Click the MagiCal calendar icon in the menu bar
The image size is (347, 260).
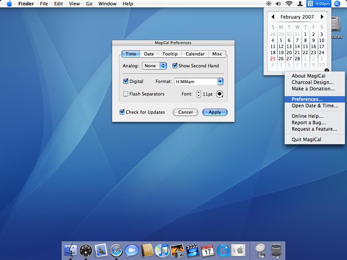tap(310, 3)
